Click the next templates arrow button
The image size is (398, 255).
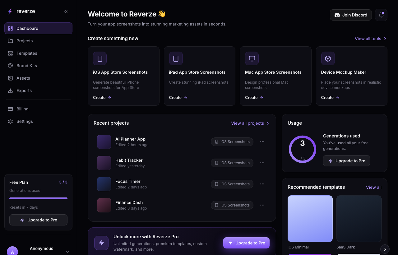click(x=385, y=249)
